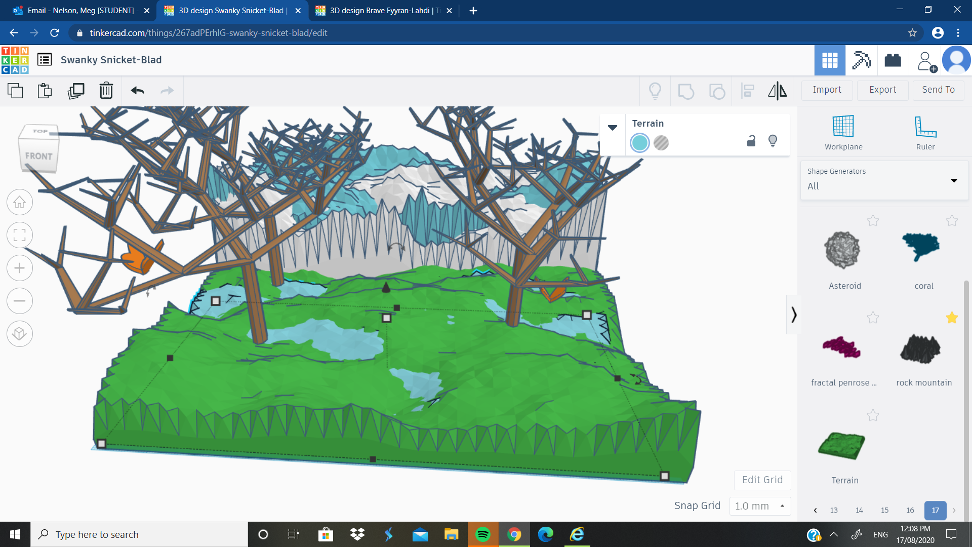The height and width of the screenshot is (547, 972).
Task: Duplicate the selected shape
Action: click(75, 91)
